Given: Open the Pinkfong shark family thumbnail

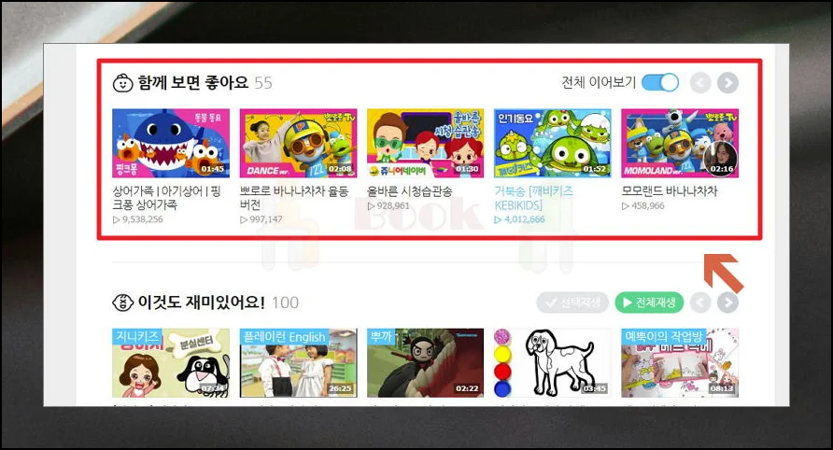Looking at the screenshot, I should click(x=171, y=144).
